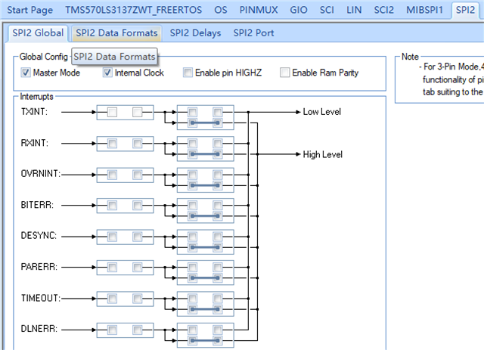Tick the left checkbox in TIMEOUT's first box

[x=112, y=299]
